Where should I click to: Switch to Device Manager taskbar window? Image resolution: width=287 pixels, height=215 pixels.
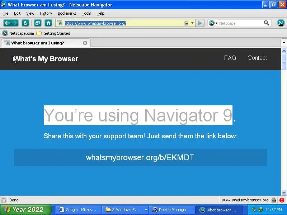coord(172,210)
